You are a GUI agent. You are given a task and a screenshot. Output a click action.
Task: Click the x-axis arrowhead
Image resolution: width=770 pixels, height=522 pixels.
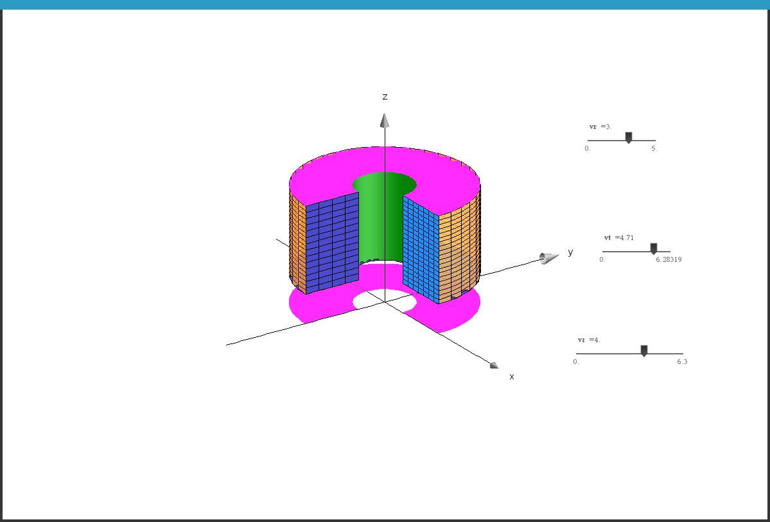pyautogui.click(x=493, y=365)
